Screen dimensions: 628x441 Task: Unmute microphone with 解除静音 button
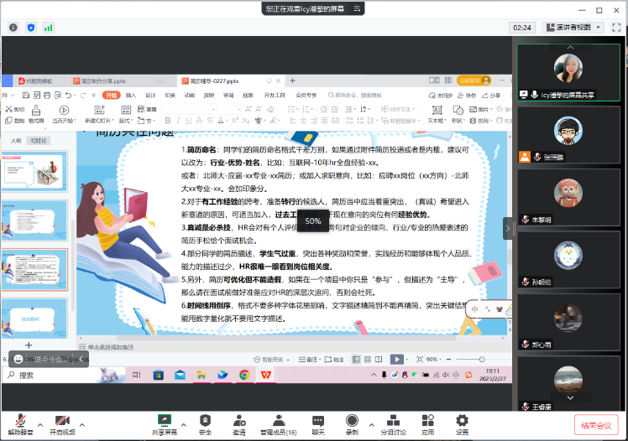(x=18, y=422)
